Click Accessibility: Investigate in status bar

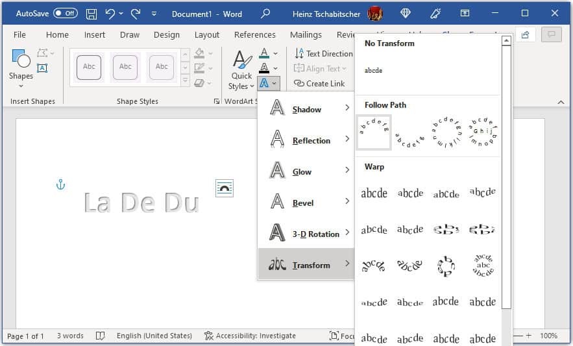(250, 336)
